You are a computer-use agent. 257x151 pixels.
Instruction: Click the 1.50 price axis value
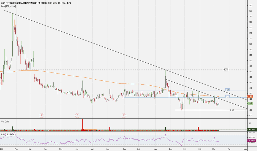pos(250,83)
